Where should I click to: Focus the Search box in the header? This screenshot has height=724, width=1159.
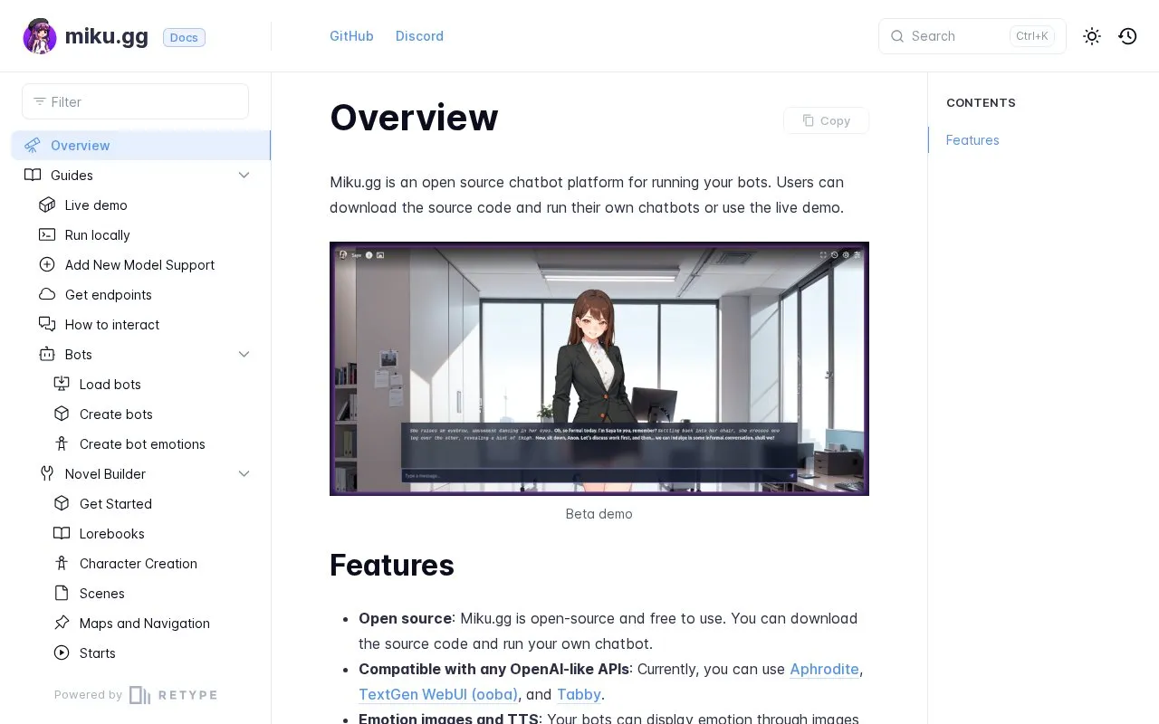click(x=972, y=36)
